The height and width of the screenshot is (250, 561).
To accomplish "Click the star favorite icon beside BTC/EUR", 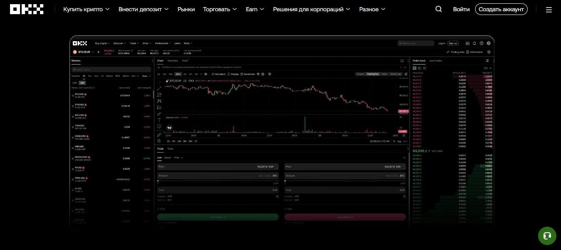I will [x=98, y=52].
